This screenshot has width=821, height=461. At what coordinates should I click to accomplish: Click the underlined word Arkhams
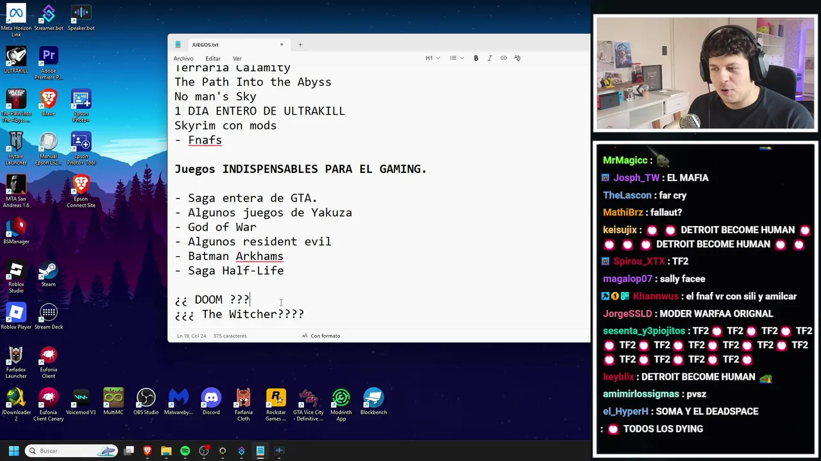point(259,256)
